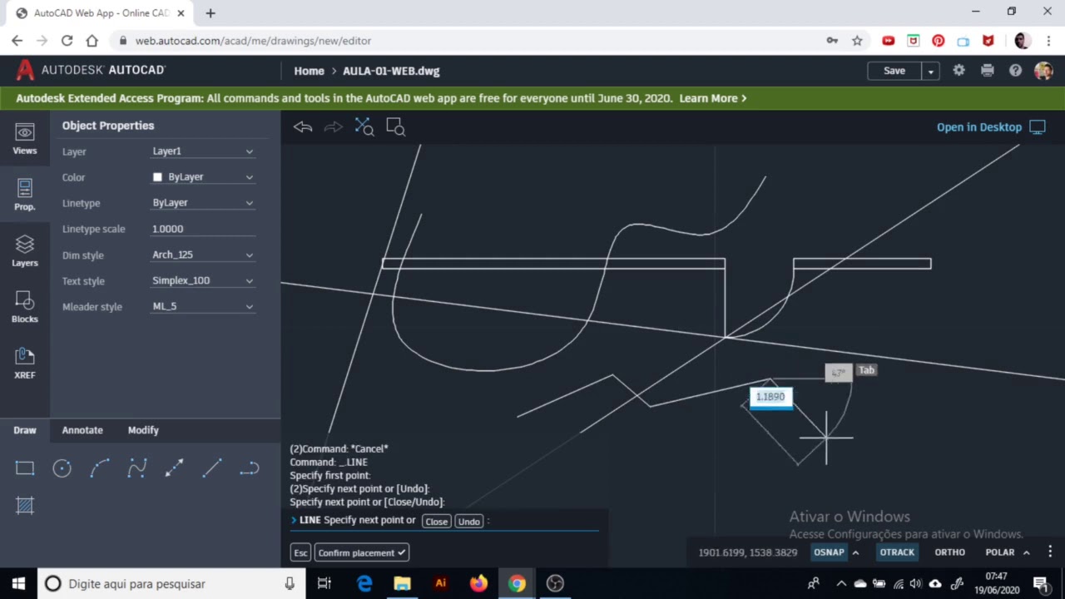Open status bar more options menu
Screen dimensions: 1065x599
coord(1050,552)
